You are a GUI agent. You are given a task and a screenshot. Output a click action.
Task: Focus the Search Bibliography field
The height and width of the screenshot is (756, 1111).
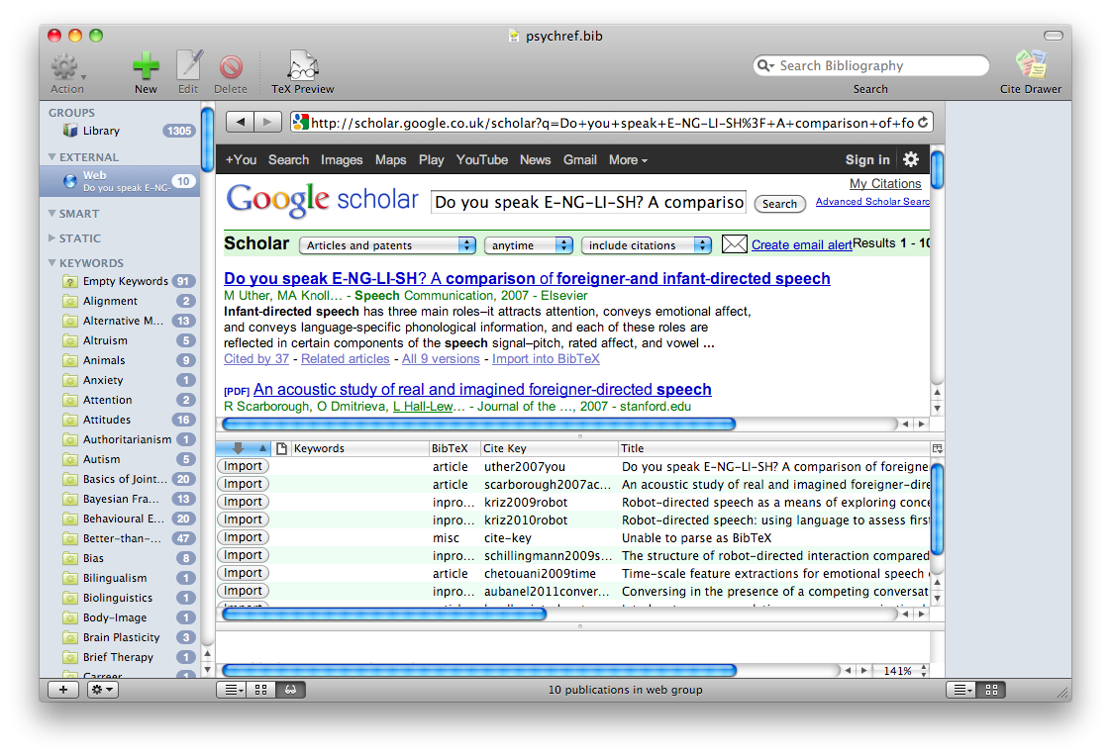pos(870,66)
